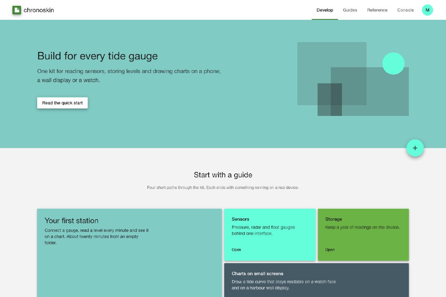Click the chronoskin green logo icon
Image resolution: width=446 pixels, height=297 pixels.
point(17,10)
